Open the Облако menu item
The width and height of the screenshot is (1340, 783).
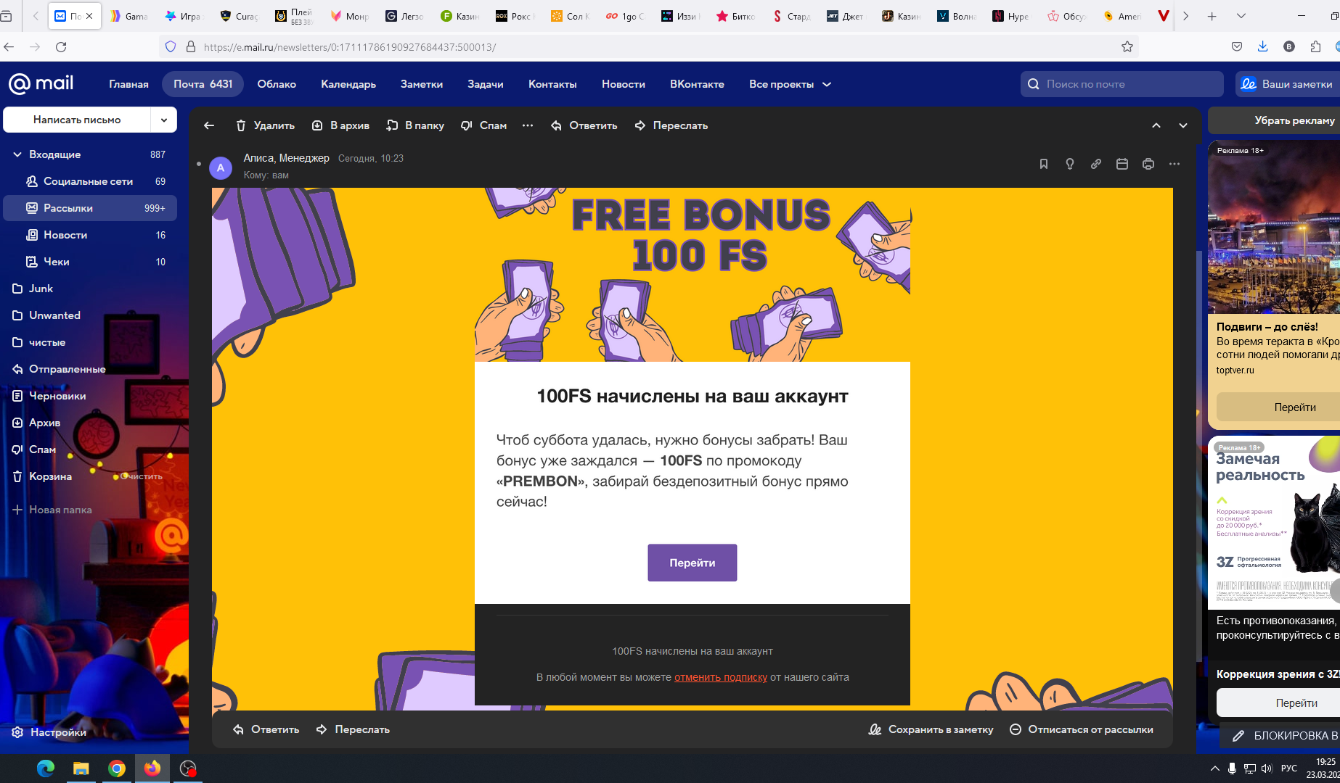coord(277,84)
